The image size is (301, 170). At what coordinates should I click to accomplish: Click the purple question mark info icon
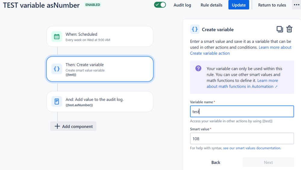point(198,68)
